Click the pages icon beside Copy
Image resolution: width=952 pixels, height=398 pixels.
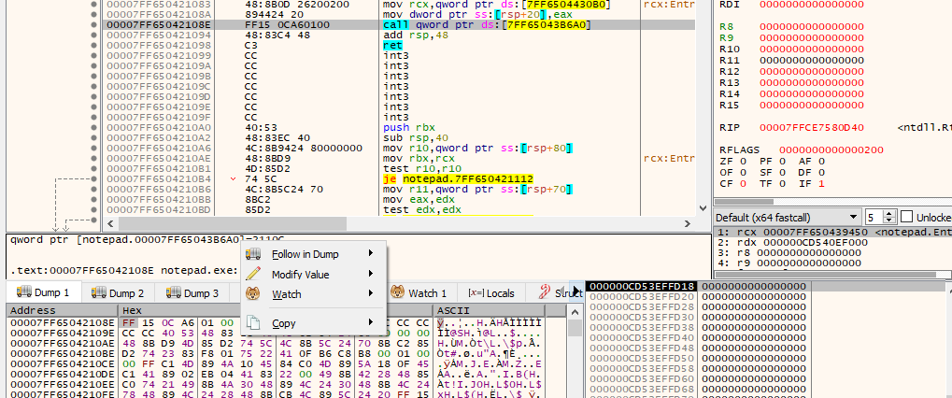(253, 322)
